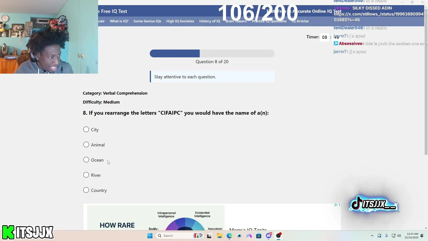428x241 pixels.
Task: Open the Windows Start menu
Action: (x=150, y=236)
